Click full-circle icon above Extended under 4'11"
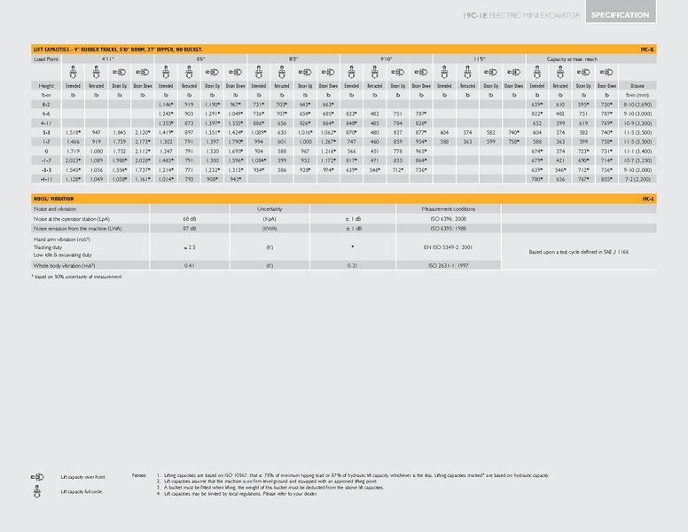Viewport: 688px width, 532px height. 74,73
